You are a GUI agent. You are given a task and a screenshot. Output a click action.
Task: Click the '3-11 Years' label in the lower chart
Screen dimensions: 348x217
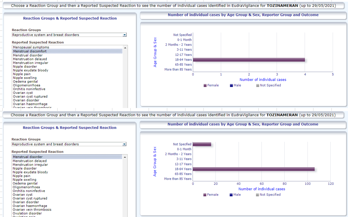[184, 159]
